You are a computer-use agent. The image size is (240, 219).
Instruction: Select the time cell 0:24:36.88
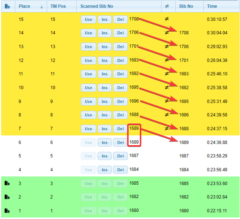click(x=217, y=143)
